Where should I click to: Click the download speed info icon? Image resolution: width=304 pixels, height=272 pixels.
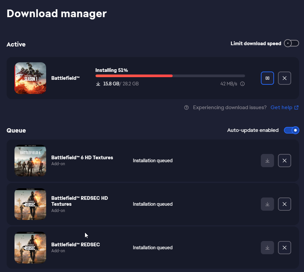242,84
